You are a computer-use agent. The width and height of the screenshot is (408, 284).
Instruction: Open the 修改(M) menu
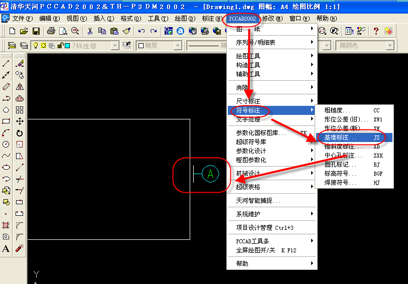(x=273, y=19)
